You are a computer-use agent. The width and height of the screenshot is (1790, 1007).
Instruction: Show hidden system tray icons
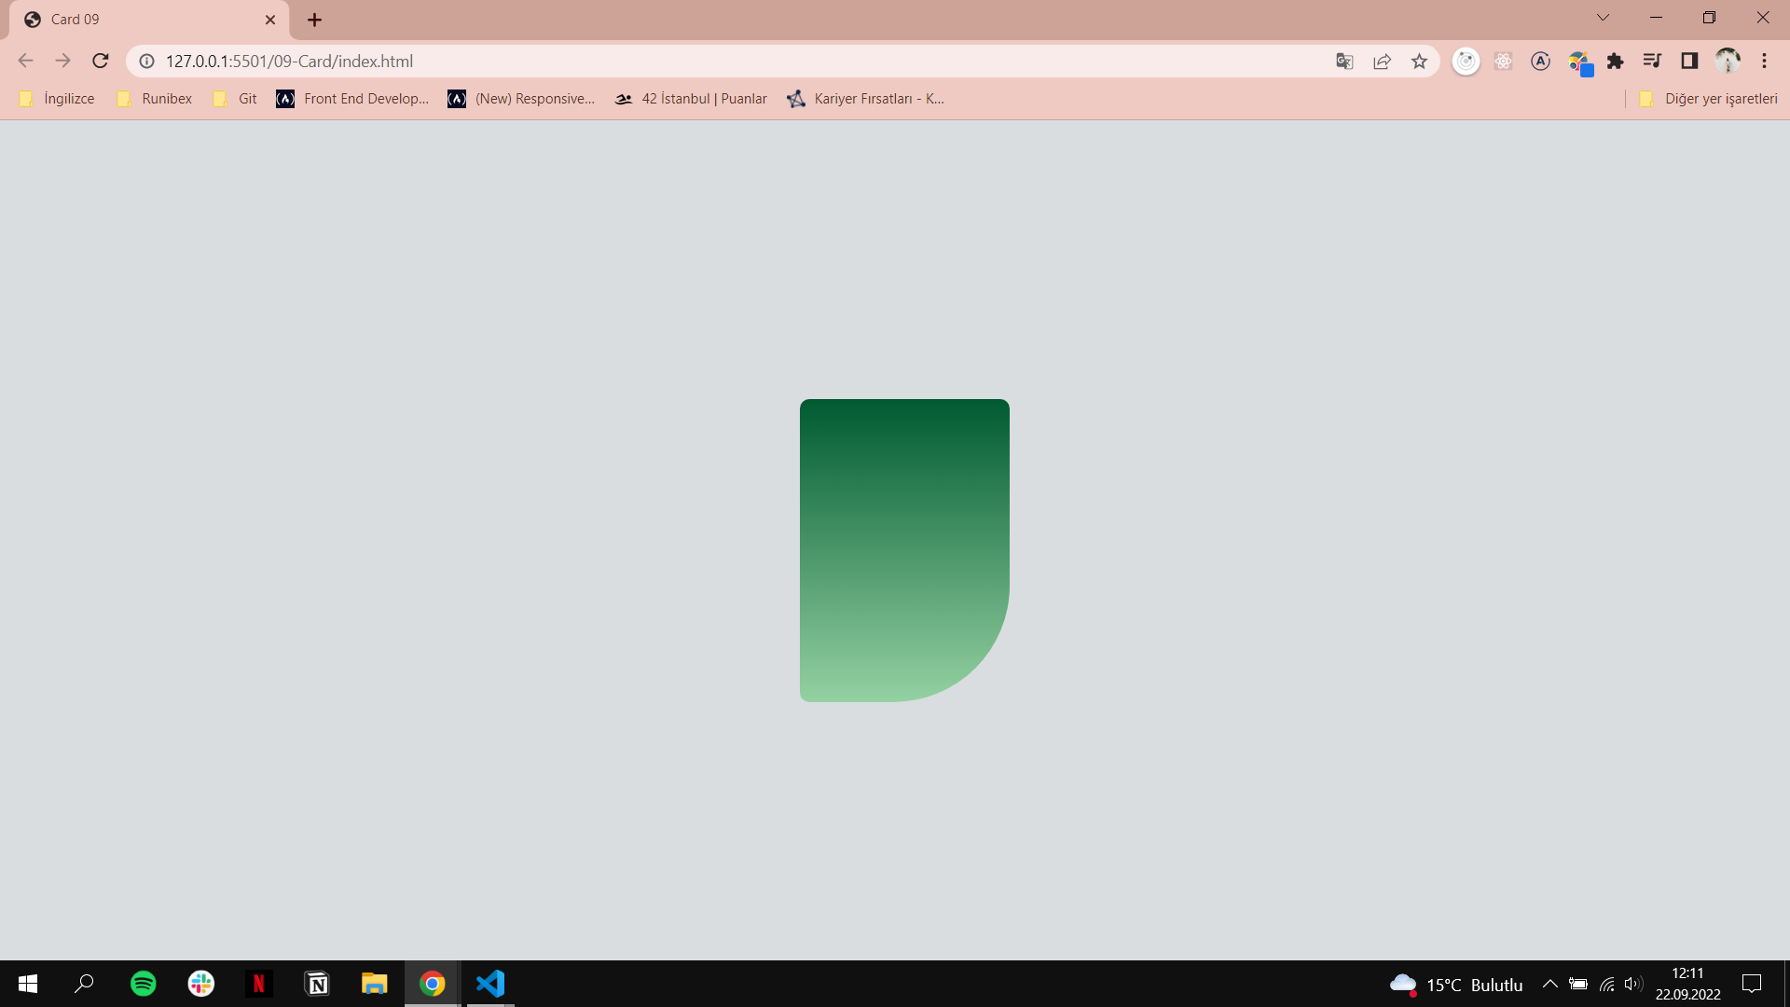[x=1549, y=984]
